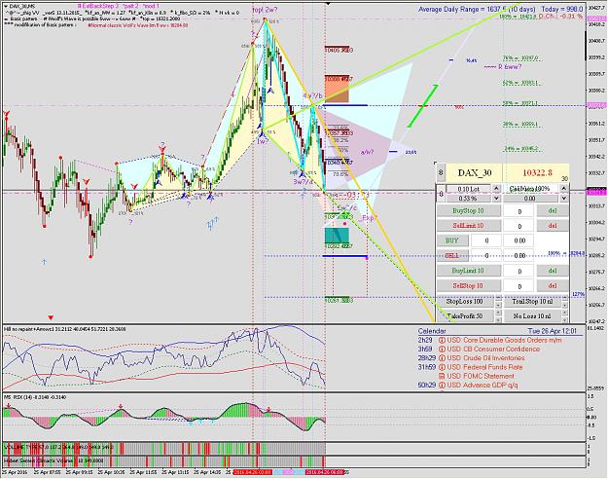608x479 pixels.
Task: Delete SellLimit order with its del button
Action: coord(553,226)
